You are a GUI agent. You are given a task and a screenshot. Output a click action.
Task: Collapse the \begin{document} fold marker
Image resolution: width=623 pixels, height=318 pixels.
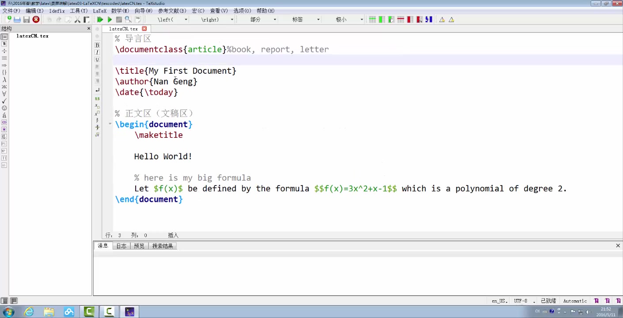pos(110,124)
